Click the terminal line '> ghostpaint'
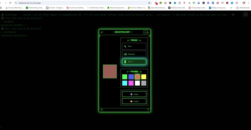Viewport: 251px width, 130px height. [x=9, y=32]
